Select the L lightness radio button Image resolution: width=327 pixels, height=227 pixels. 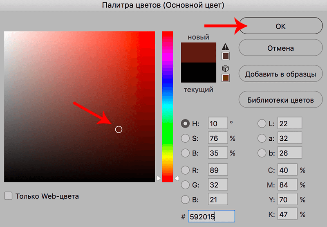[262, 123]
